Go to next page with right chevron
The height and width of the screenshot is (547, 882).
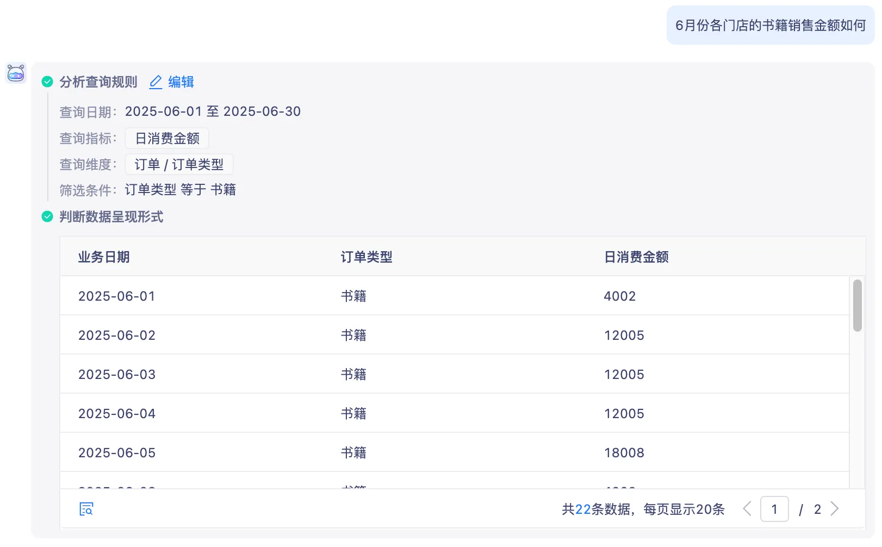click(835, 509)
